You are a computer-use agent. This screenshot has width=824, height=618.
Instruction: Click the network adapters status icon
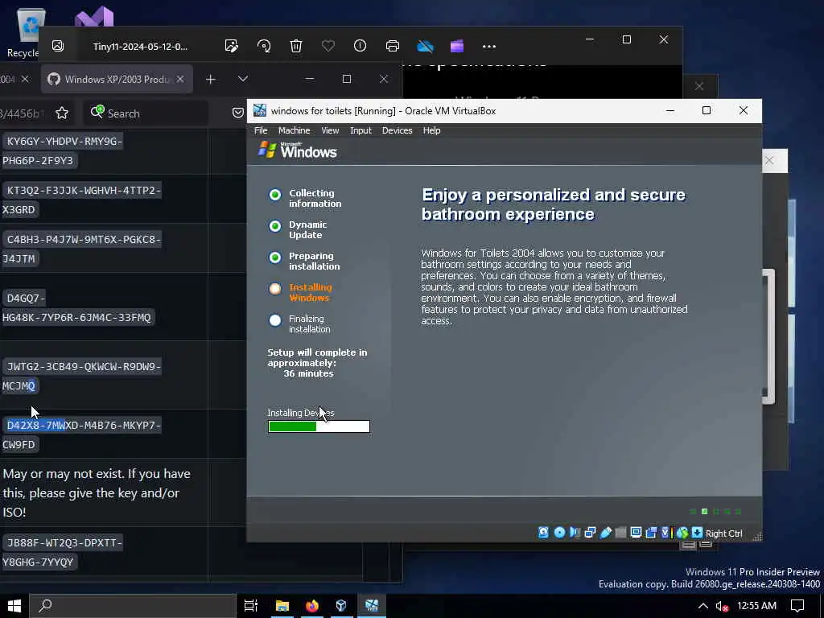(590, 533)
